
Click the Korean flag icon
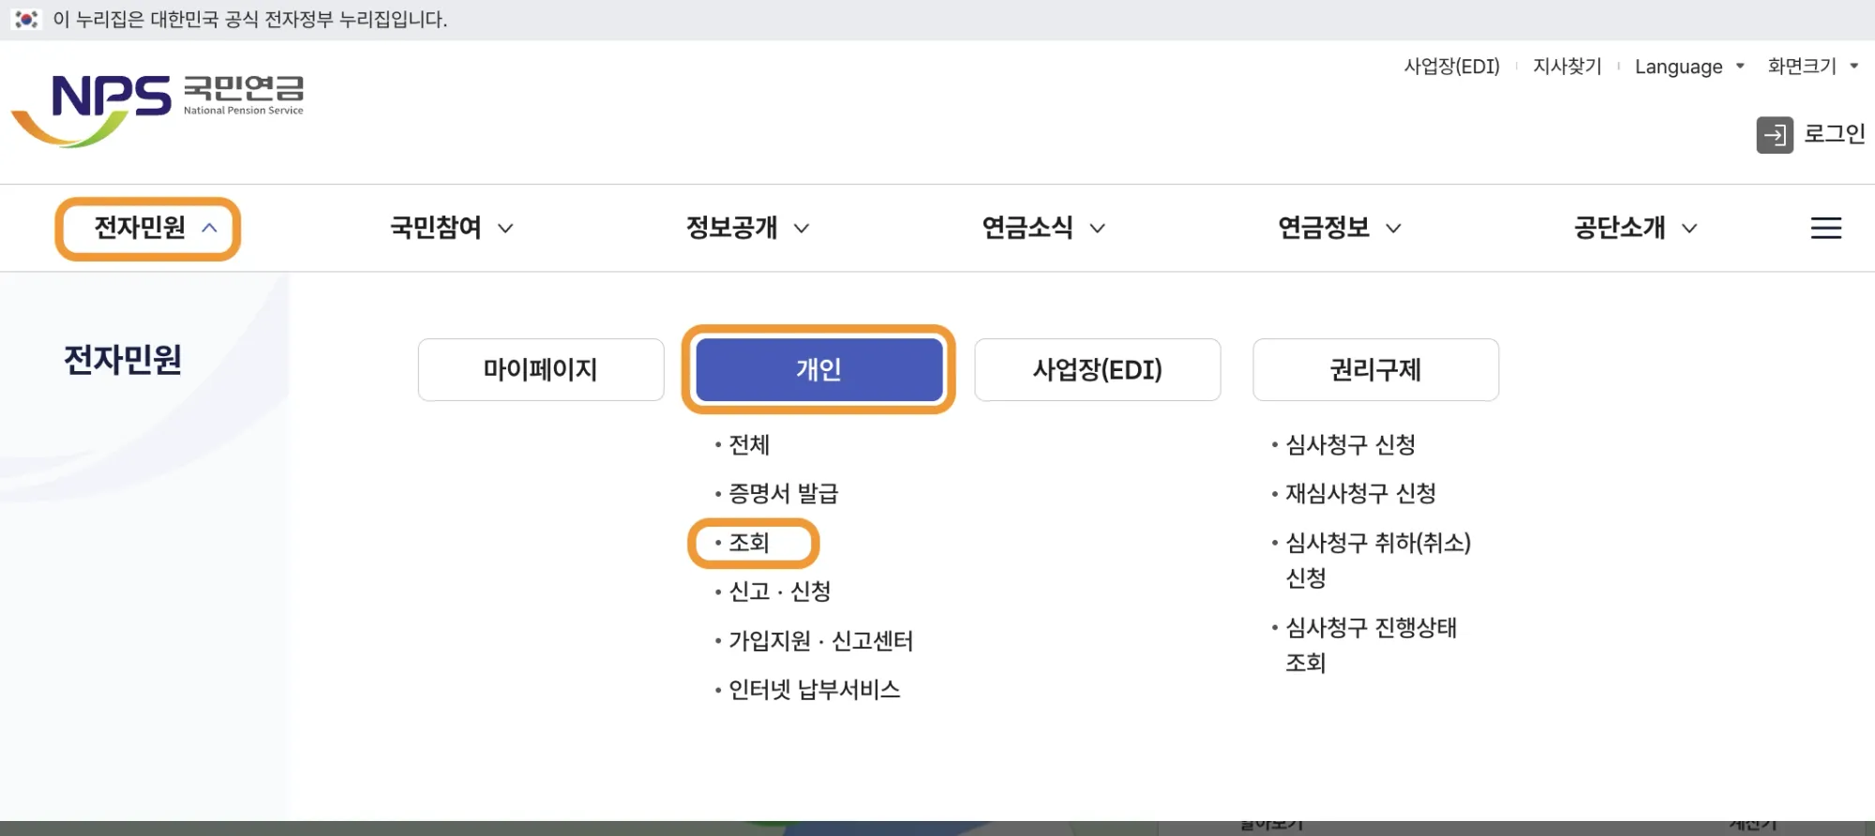coord(26,20)
